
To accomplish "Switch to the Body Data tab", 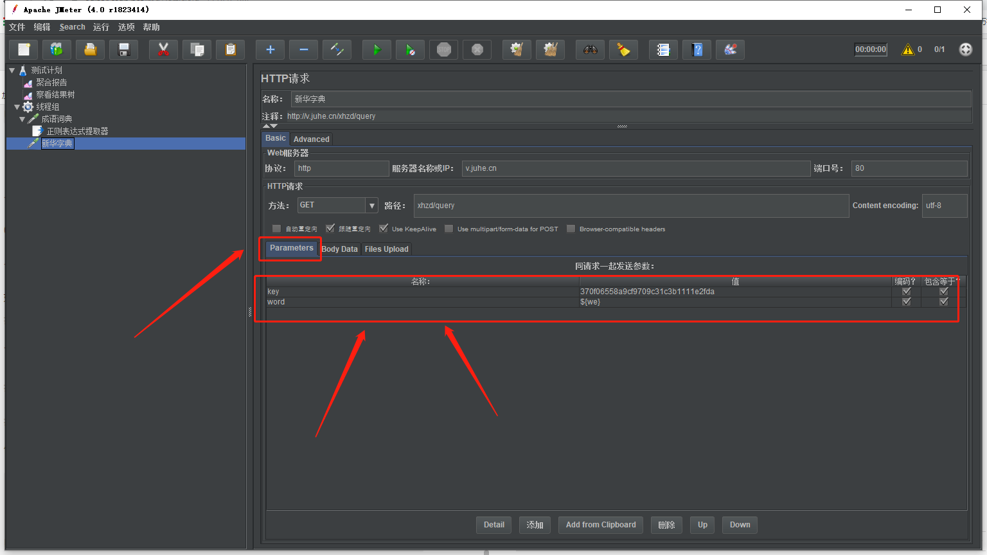I will [x=339, y=249].
